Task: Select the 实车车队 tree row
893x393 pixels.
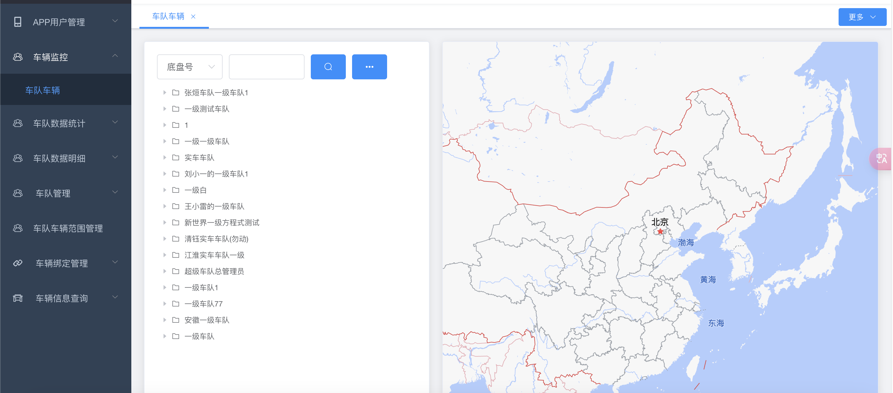Action: pos(286,157)
